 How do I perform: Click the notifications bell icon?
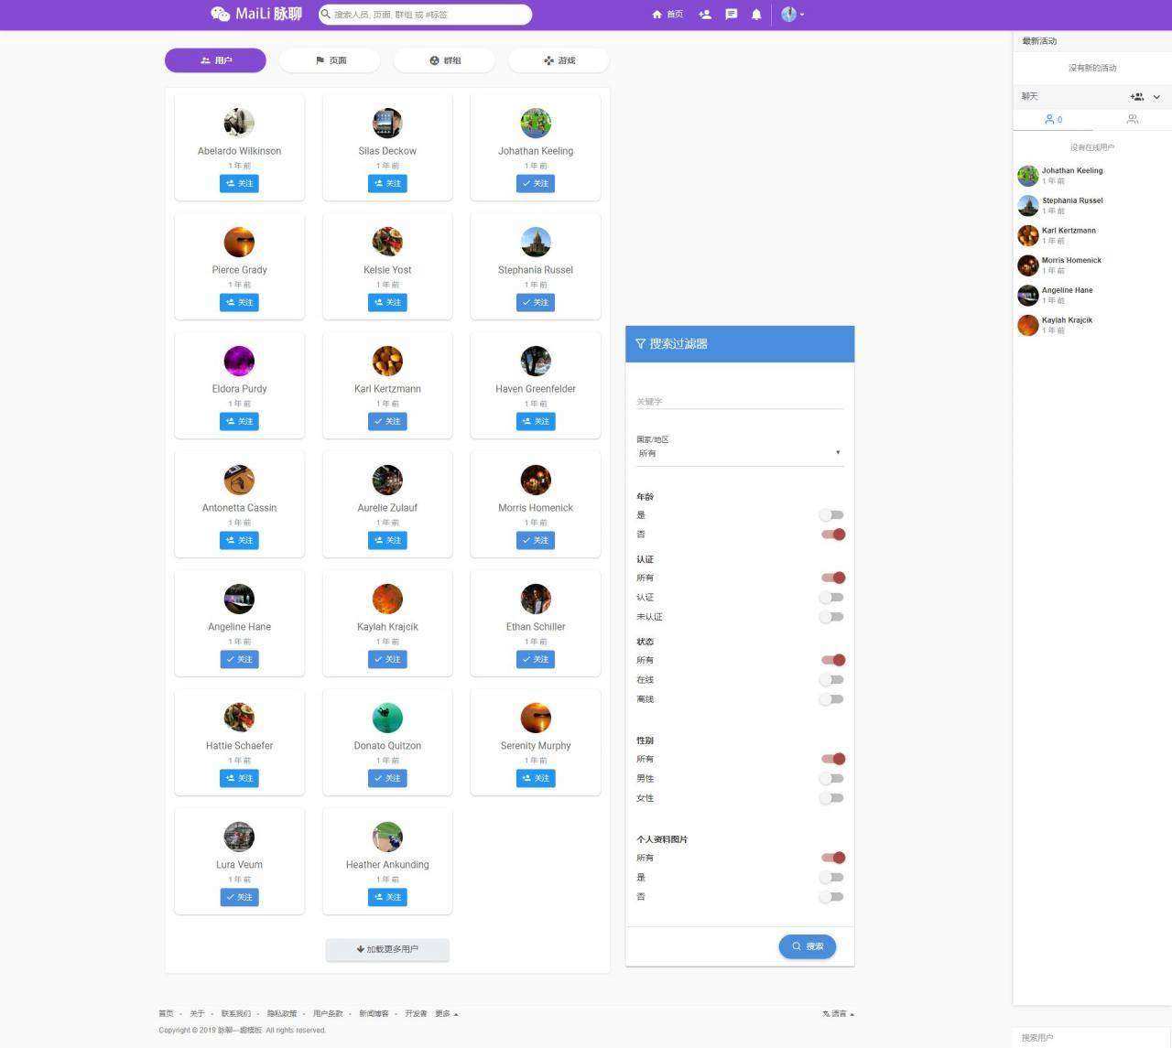756,15
